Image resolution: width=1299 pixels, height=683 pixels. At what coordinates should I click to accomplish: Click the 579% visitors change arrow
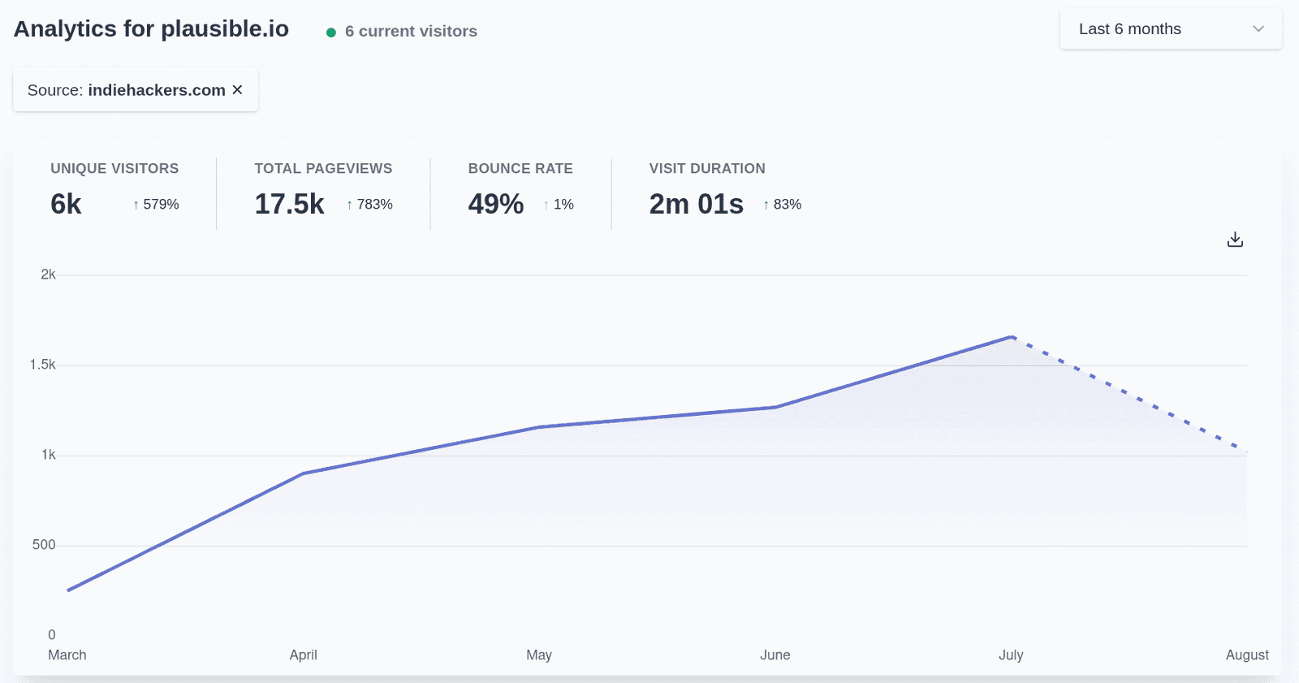[136, 205]
